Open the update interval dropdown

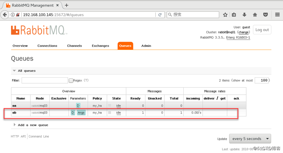pos(250,139)
